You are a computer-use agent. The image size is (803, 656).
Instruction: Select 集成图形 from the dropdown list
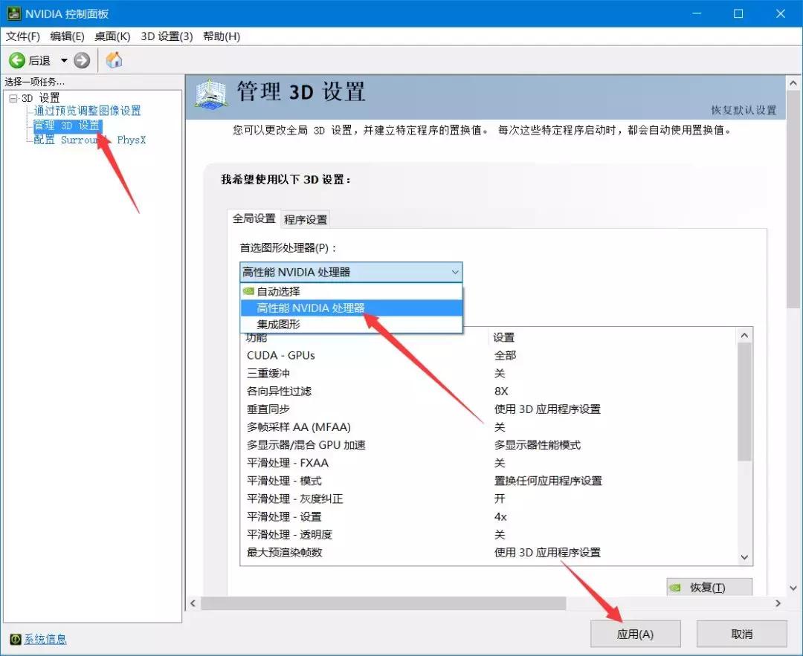tap(280, 325)
